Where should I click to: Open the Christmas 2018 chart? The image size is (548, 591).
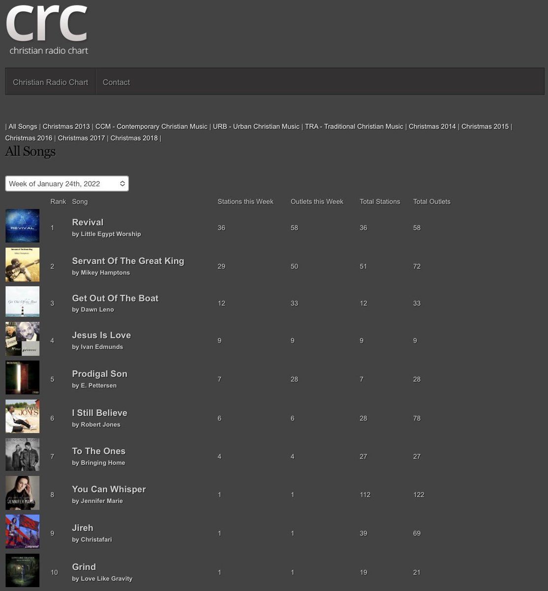click(134, 138)
